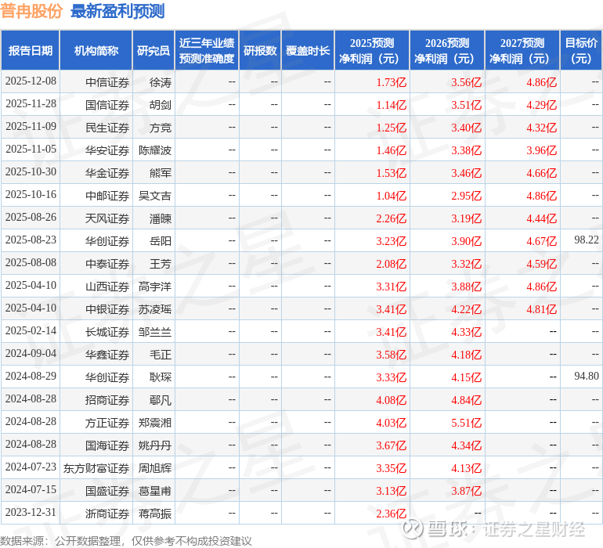This screenshot has width=603, height=548.
Task: Select researcher 胡剑
Action: point(161,105)
